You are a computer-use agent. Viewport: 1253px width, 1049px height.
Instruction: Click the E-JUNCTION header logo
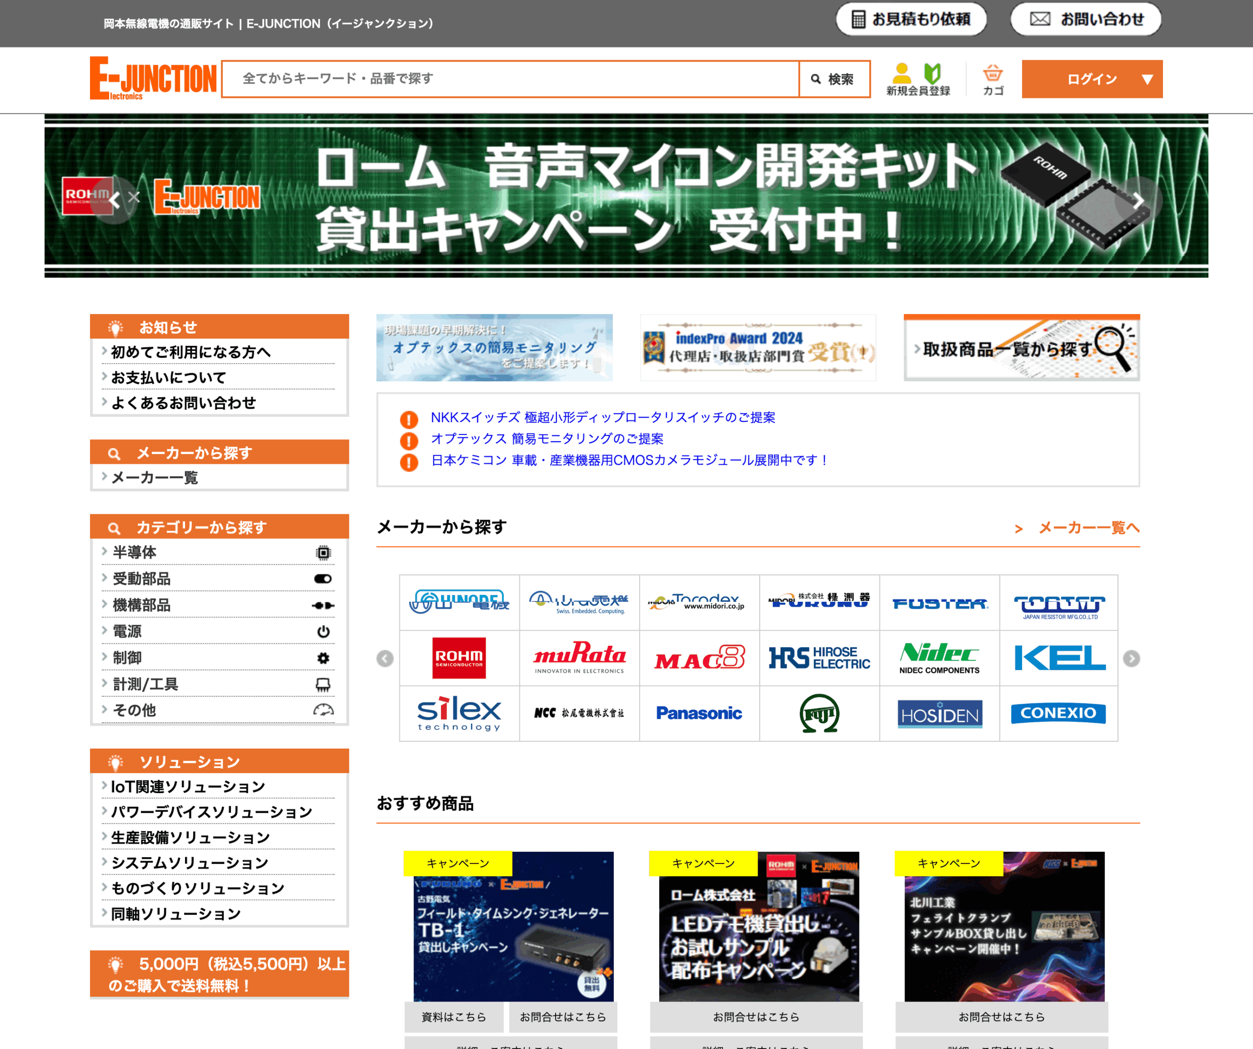point(153,78)
